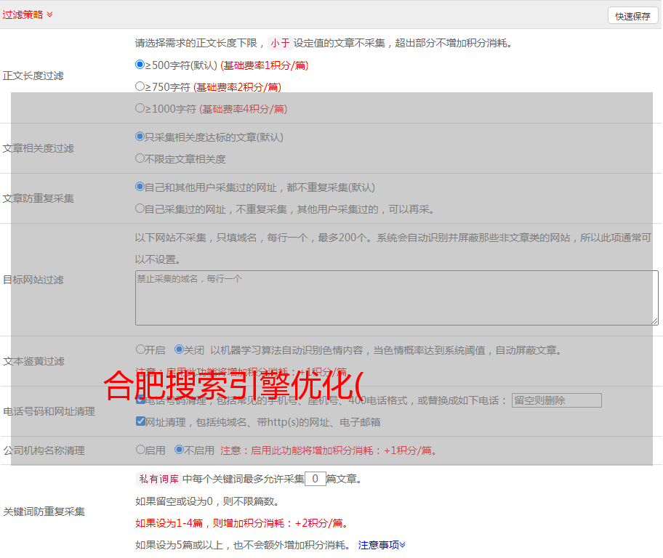The image size is (663, 558).
Task: Select 关闭 for 文本鉴黄过滤
Action: [x=179, y=349]
